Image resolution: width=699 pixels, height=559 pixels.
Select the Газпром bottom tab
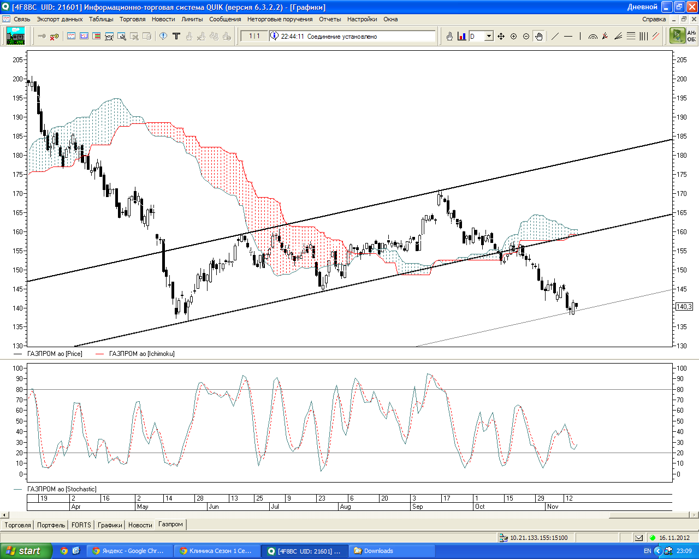click(171, 525)
